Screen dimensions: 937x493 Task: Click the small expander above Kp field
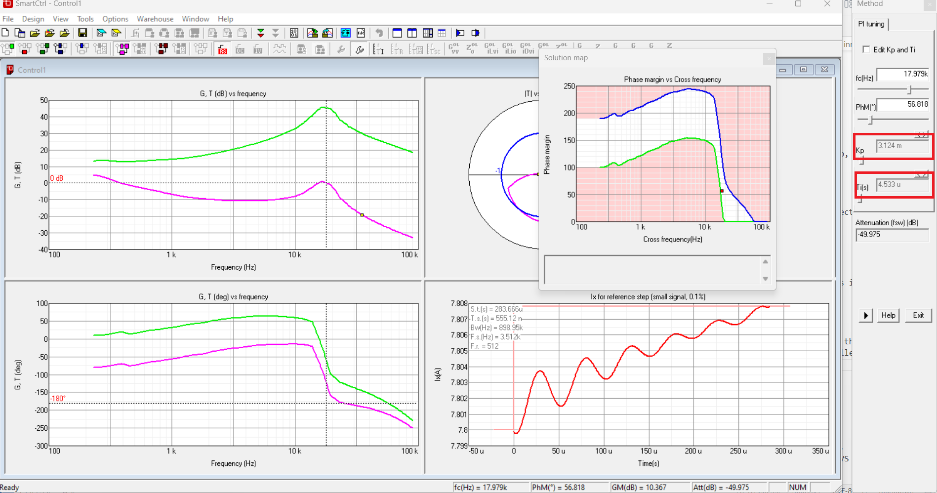tap(921, 135)
